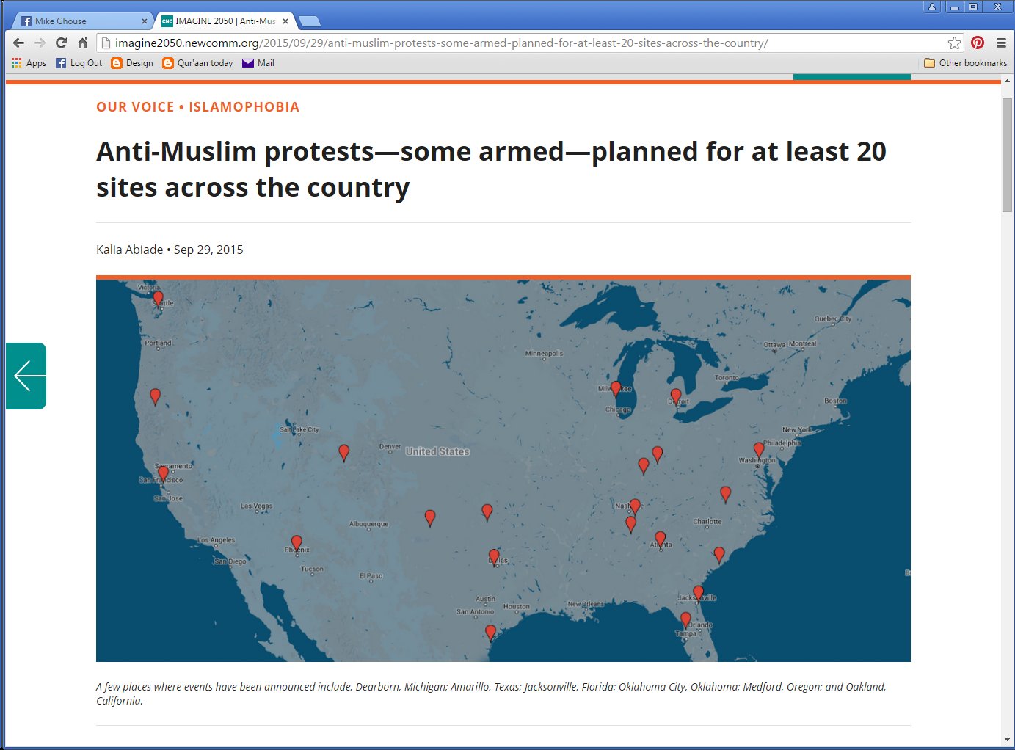Image resolution: width=1015 pixels, height=750 pixels.
Task: Open the Chrome user profile button
Action: [x=932, y=7]
